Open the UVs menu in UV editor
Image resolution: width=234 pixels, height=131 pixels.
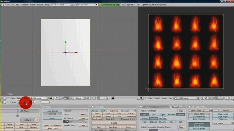click(x=170, y=98)
